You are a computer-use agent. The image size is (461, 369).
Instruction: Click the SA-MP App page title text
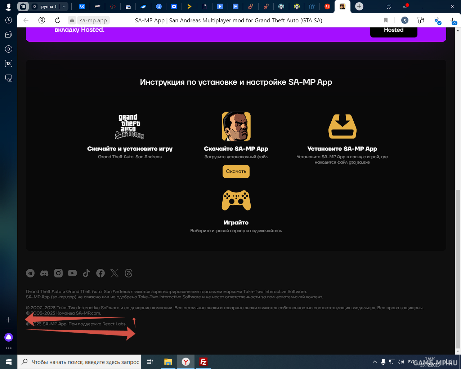coord(229,21)
